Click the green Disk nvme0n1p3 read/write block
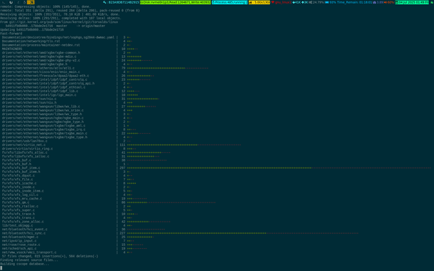 pos(175,2)
